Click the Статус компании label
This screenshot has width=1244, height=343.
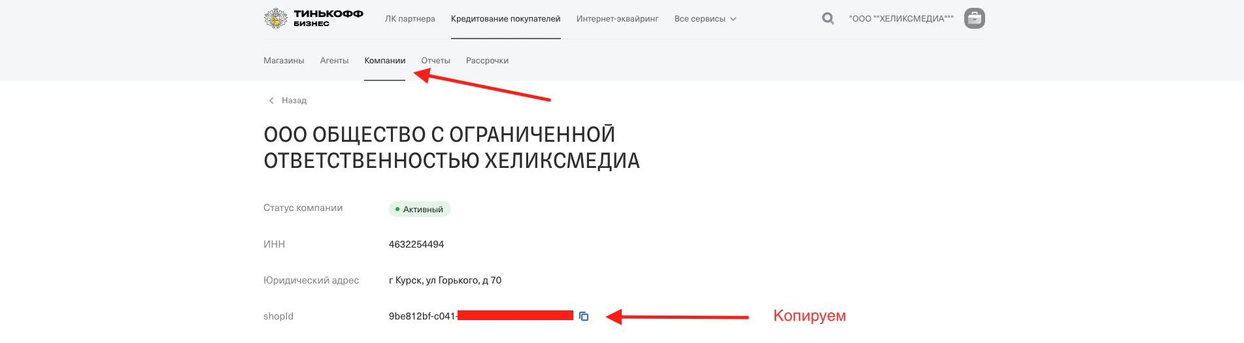(303, 208)
